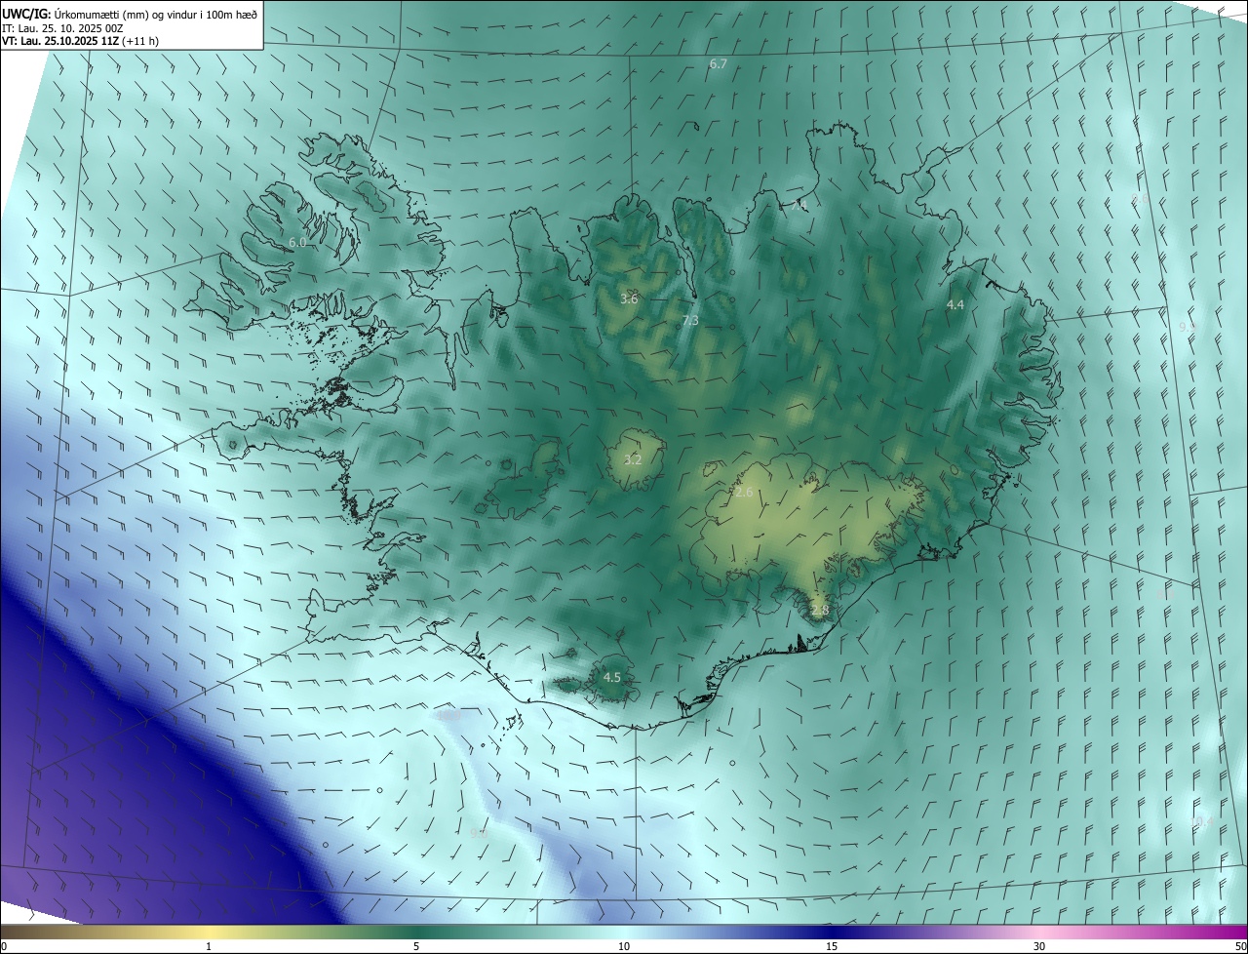Click the 10 tick on the color scale
Screen dimensions: 1248x954
click(x=624, y=946)
